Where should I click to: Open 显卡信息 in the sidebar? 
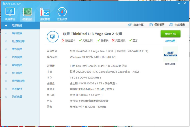pyautogui.click(x=20, y=73)
